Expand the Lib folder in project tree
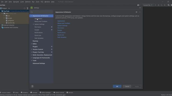Screen dimensions: 172x96 (x=4, y=16)
